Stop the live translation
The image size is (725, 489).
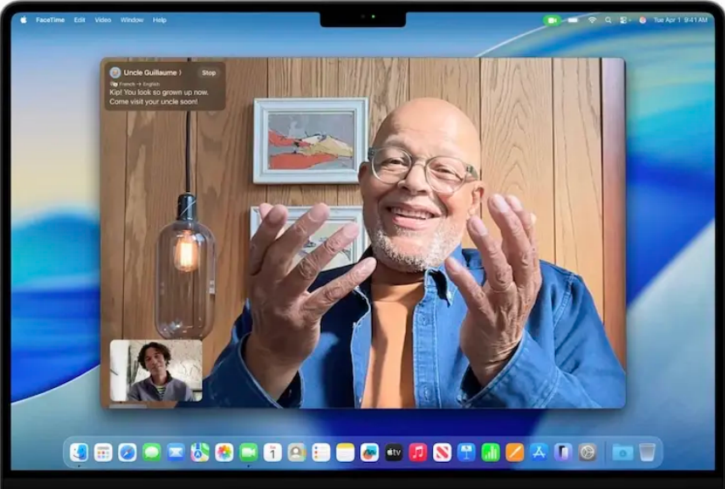click(x=209, y=72)
